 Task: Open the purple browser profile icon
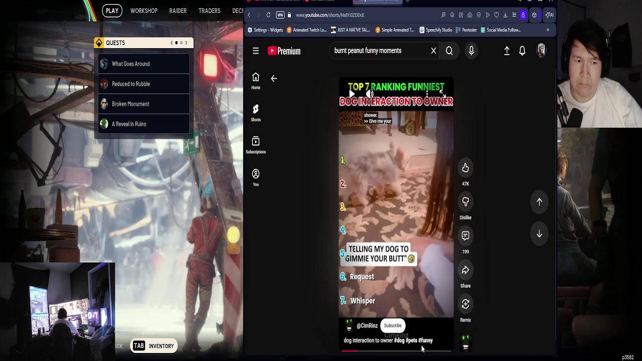(x=523, y=15)
